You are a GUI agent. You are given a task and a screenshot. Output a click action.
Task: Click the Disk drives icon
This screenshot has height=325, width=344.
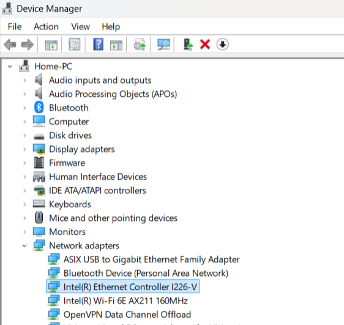pyautogui.click(x=39, y=137)
